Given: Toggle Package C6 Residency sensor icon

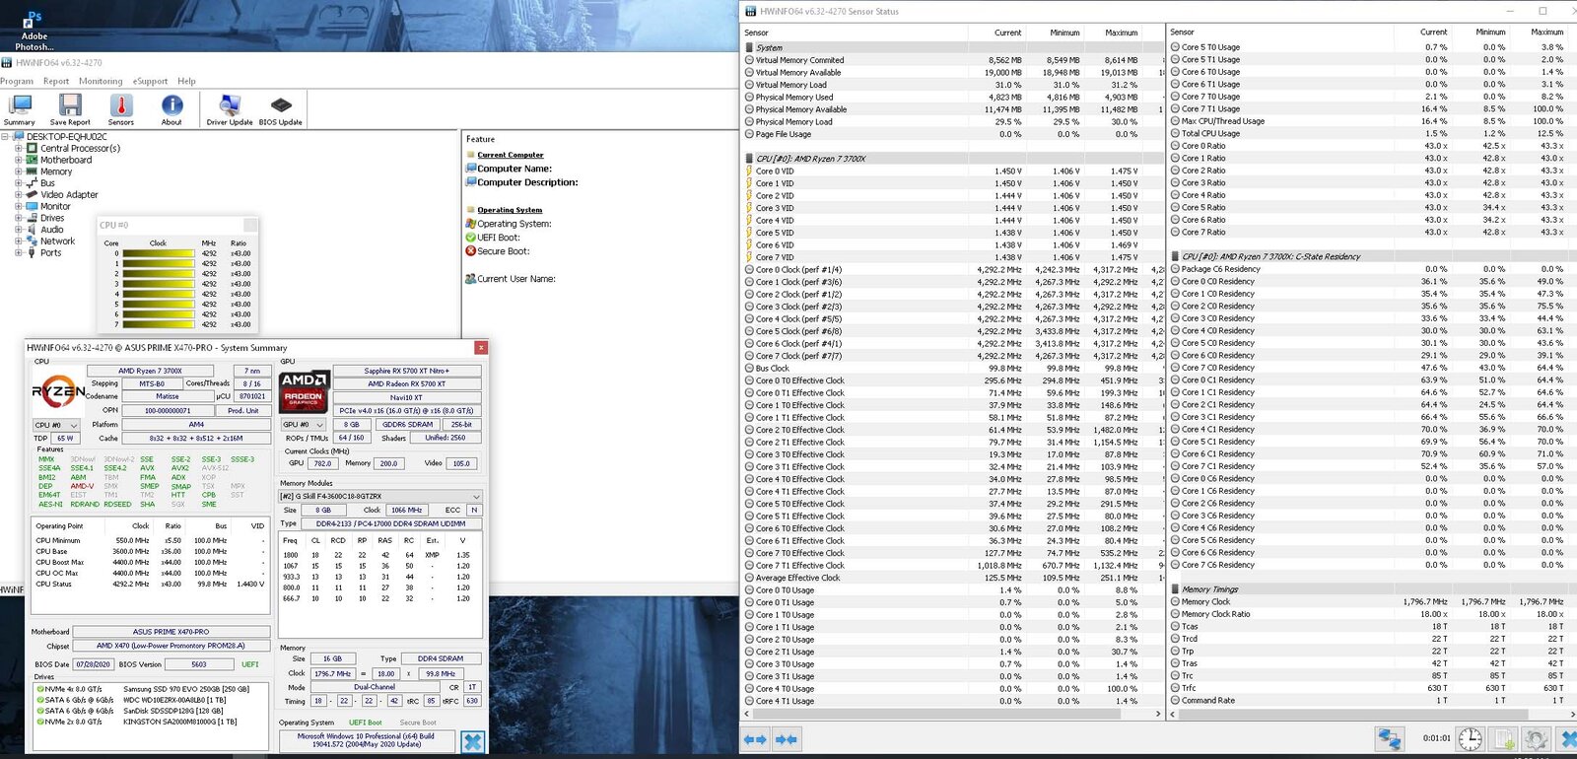Looking at the screenshot, I should click(1176, 269).
